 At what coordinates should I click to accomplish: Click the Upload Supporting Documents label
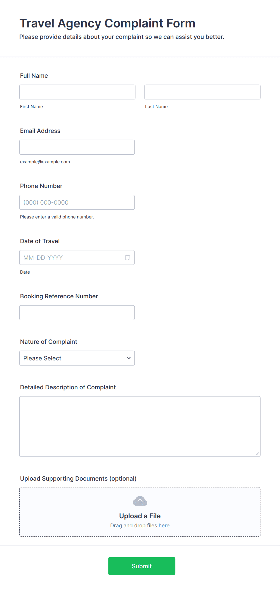point(78,479)
